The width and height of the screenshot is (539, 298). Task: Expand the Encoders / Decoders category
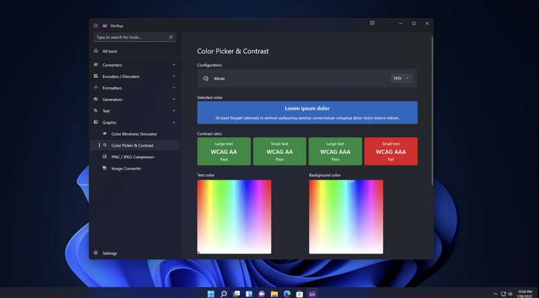tap(174, 77)
